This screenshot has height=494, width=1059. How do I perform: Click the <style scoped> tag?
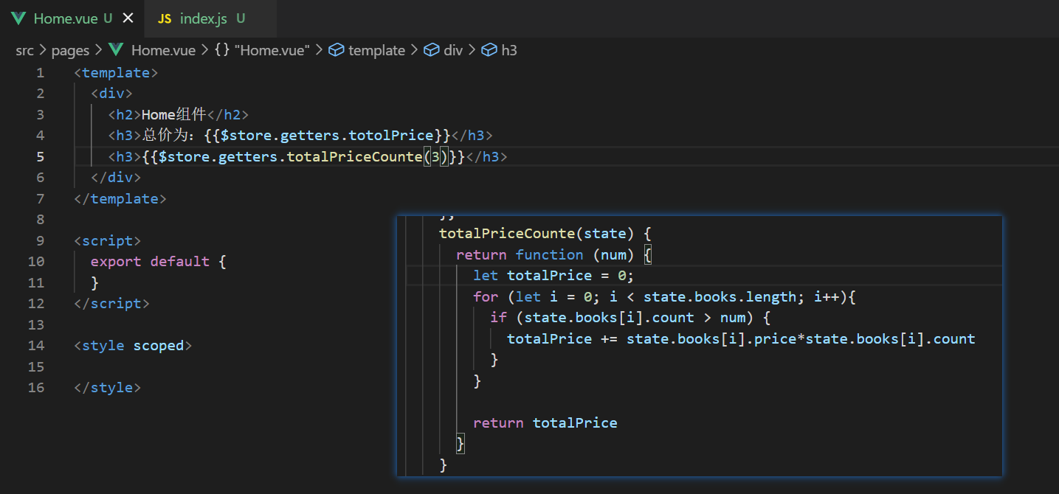133,345
